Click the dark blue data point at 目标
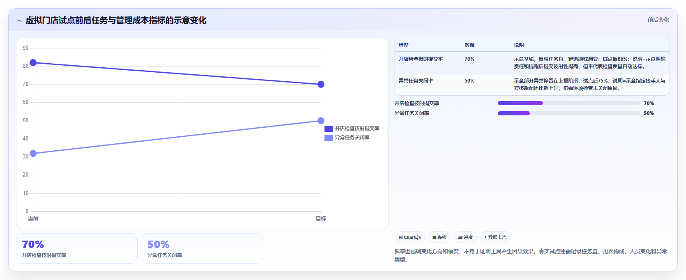The height and width of the screenshot is (280, 686). (321, 84)
